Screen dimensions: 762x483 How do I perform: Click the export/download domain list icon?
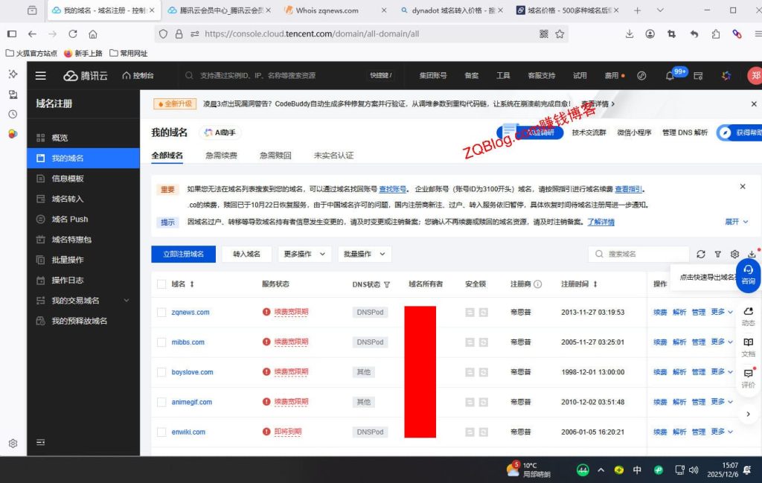pos(752,254)
